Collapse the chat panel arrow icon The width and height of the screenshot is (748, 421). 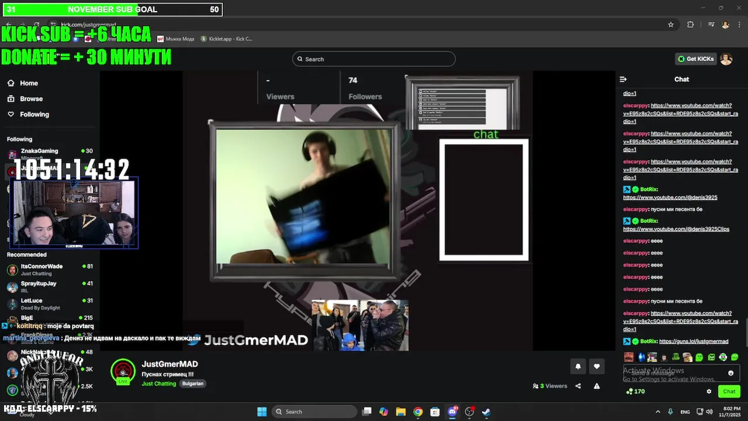click(623, 79)
